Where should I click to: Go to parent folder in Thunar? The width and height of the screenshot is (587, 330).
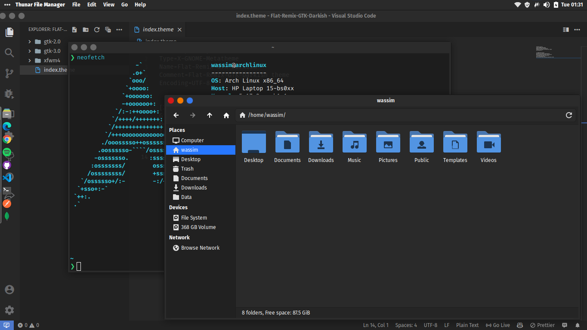point(210,115)
